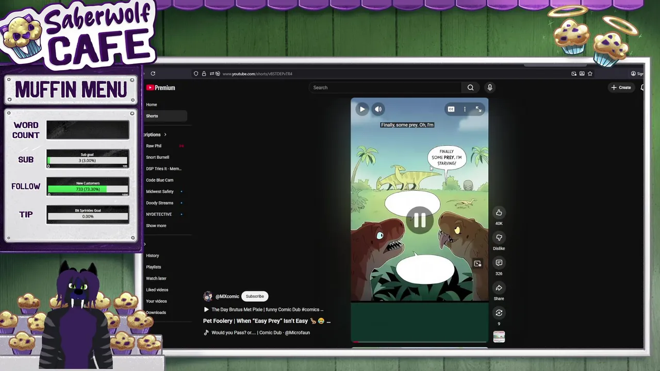
Task: Click the sound thumbnail below remix
Action: pyautogui.click(x=499, y=336)
